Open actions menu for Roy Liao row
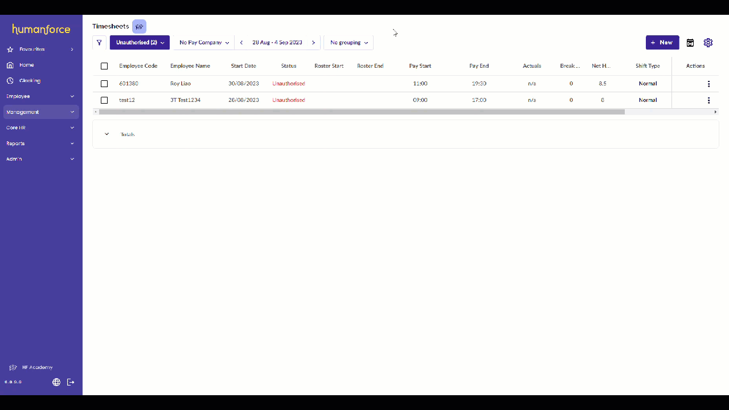 [708, 84]
